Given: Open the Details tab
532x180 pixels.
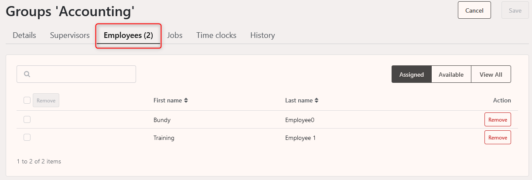Looking at the screenshot, I should coord(24,35).
